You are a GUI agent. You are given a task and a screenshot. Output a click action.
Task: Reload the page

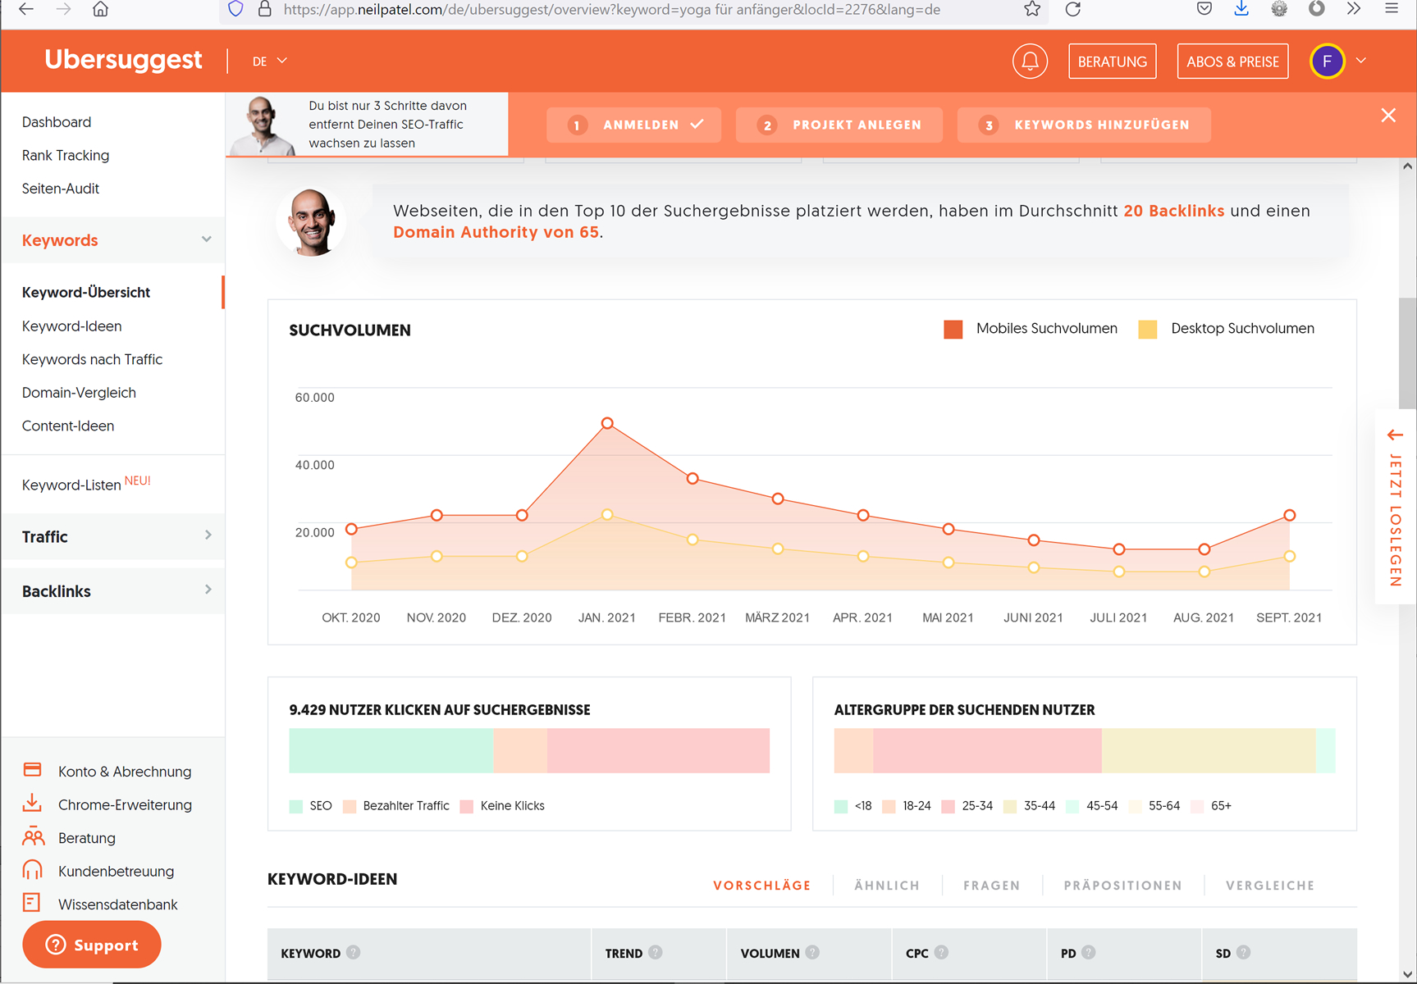[x=1072, y=9]
